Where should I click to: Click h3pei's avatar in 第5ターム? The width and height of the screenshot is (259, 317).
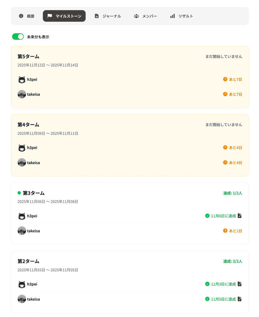click(x=21, y=79)
